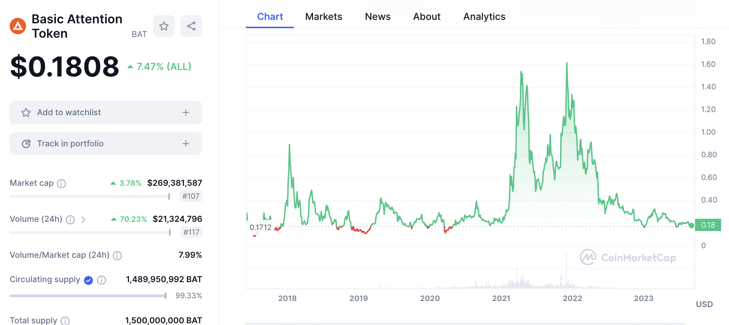The image size is (729, 325).
Task: Open the Circulating supply info icon
Action: coord(101,280)
